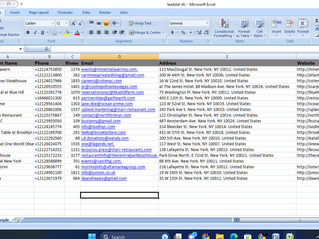This screenshot has width=319, height=239.
Task: Open Windows Start menu
Action: (92, 236)
